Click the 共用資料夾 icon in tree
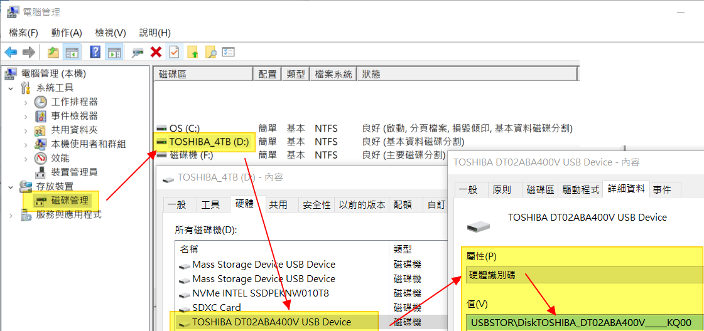This screenshot has width=704, height=331. coord(40,130)
